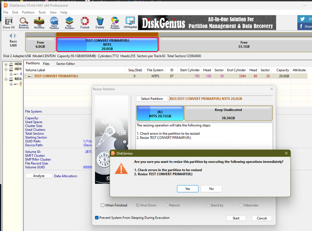Screen dimensions: 312x231
Task: Expand the partition node under RD3
Action: pyautogui.click(x=11, y=84)
